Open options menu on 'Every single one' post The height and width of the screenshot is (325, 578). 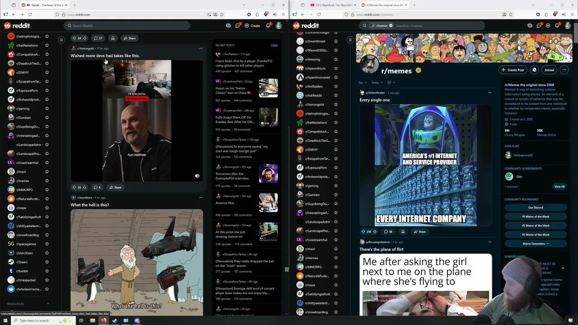(x=489, y=93)
